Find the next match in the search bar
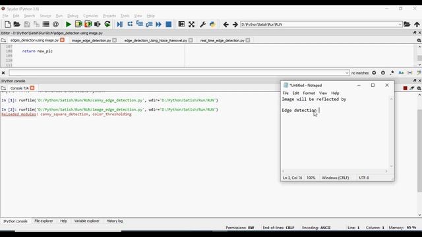The width and height of the screenshot is (422, 237). point(383,73)
